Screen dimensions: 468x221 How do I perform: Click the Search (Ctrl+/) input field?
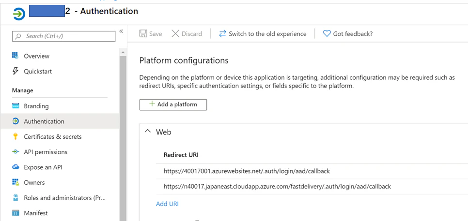point(63,36)
